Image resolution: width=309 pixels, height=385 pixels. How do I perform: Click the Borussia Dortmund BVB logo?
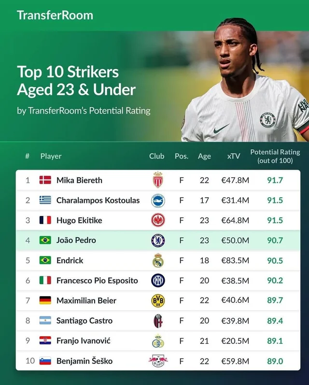pyautogui.click(x=158, y=300)
